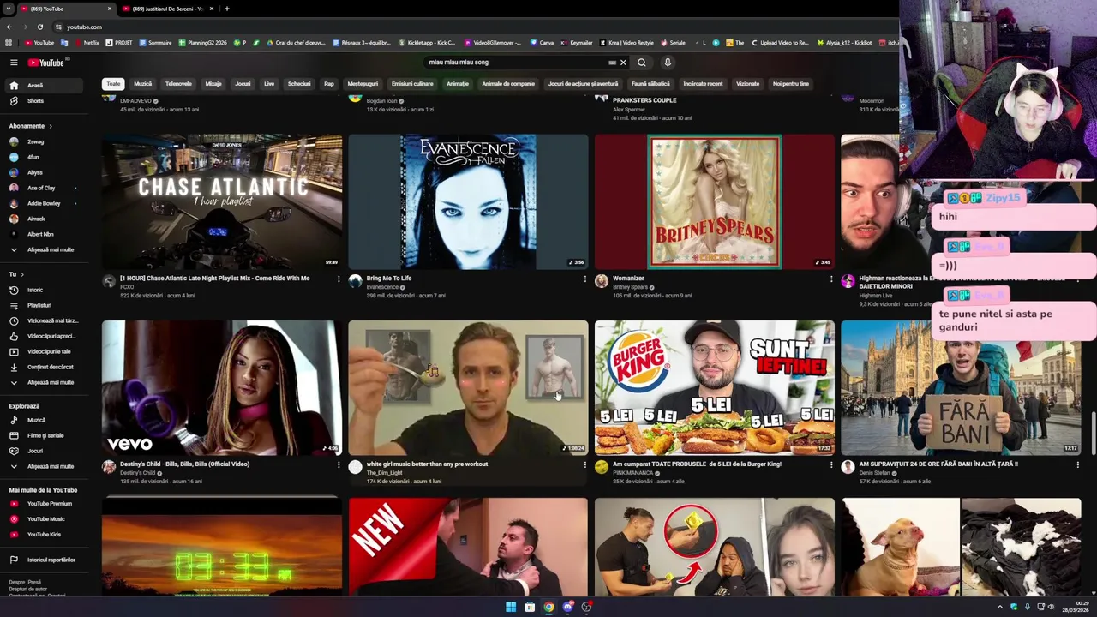Open the 'Vizionează mai târziu' list
The image size is (1097, 617).
[42, 320]
